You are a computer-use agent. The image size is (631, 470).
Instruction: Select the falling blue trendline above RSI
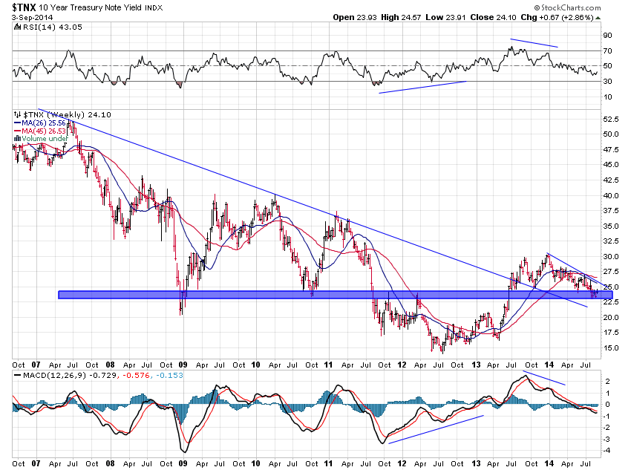click(x=533, y=42)
